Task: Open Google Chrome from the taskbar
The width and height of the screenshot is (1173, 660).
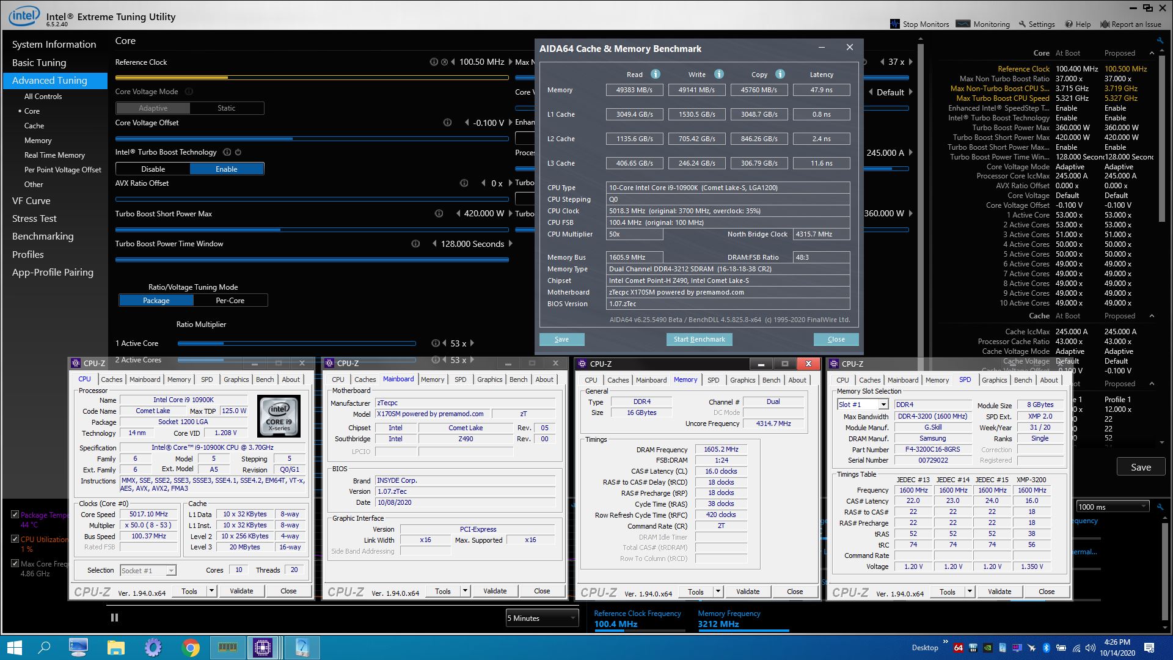Action: point(191,647)
